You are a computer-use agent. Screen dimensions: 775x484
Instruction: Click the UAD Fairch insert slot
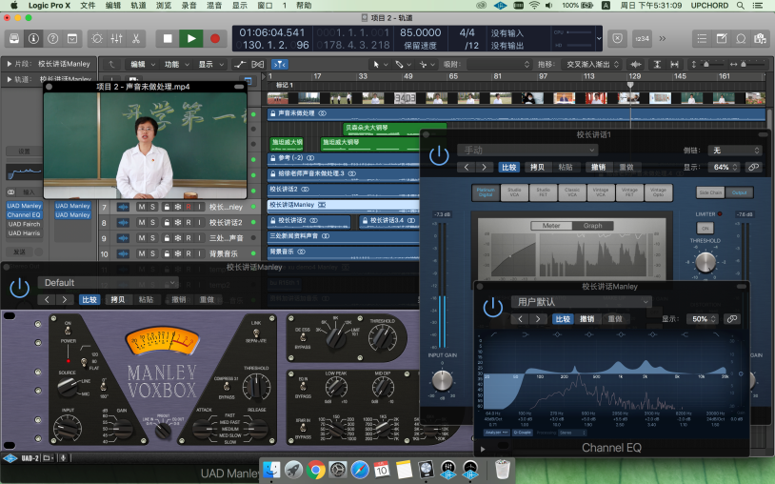pyautogui.click(x=24, y=224)
